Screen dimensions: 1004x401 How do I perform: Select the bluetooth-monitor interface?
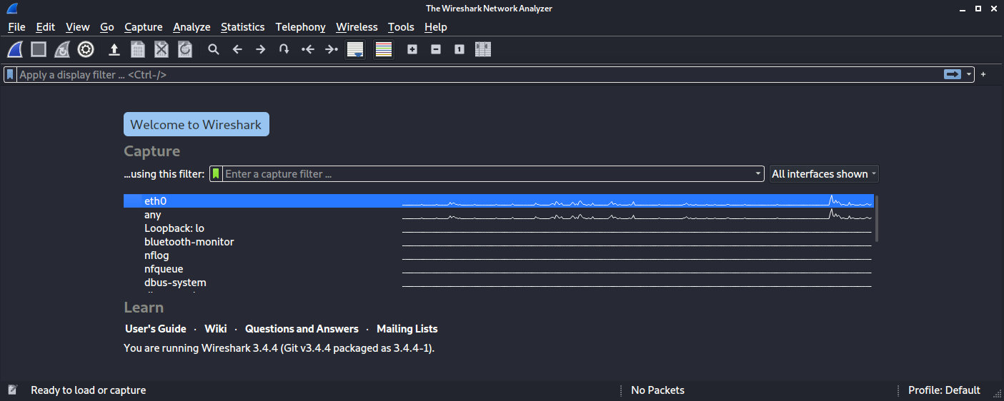(499, 242)
